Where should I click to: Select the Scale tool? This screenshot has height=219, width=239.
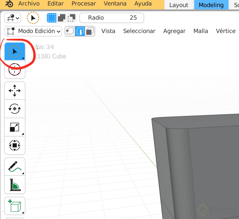point(14,127)
